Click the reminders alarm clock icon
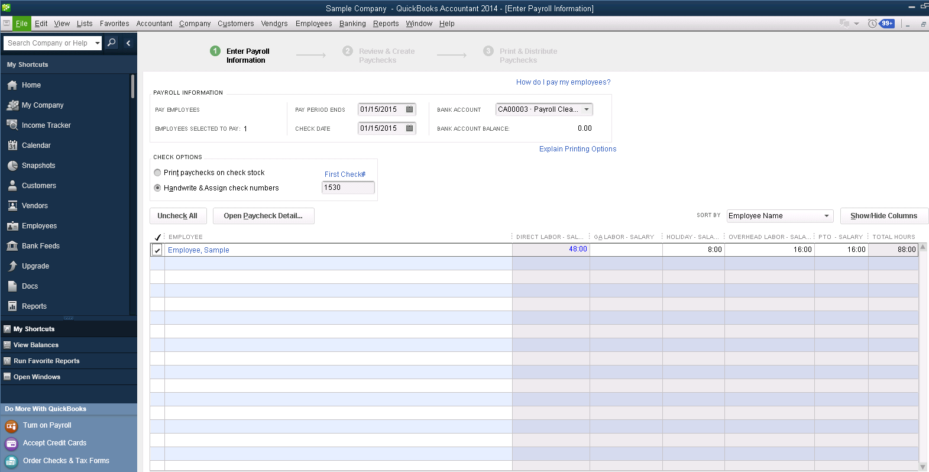929x472 pixels. [872, 24]
